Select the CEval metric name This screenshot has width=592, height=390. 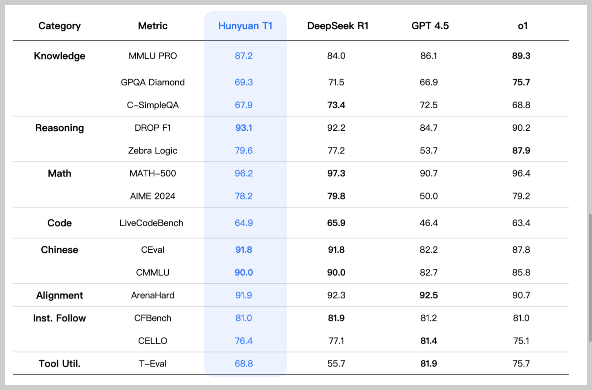pos(153,250)
